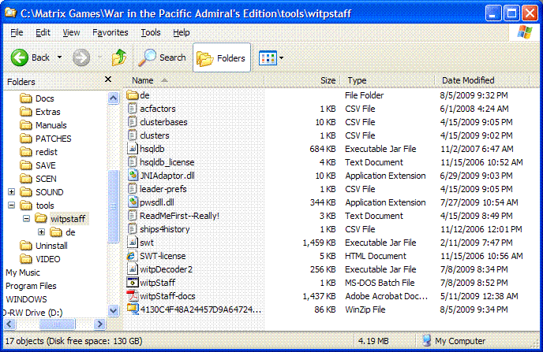This screenshot has height=352, width=543.
Task: Click the clusters CSV file icon
Action: pos(132,135)
